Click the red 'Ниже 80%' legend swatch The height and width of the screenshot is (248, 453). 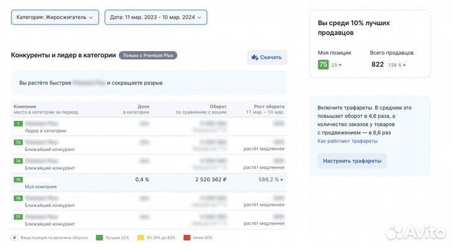pyautogui.click(x=187, y=237)
